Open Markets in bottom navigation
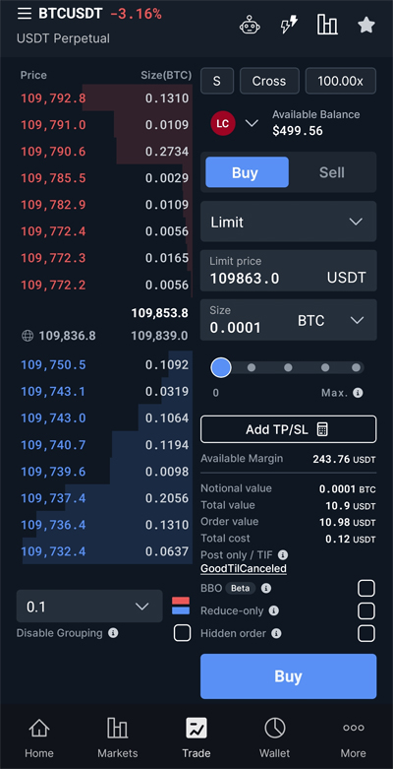 pos(118,737)
